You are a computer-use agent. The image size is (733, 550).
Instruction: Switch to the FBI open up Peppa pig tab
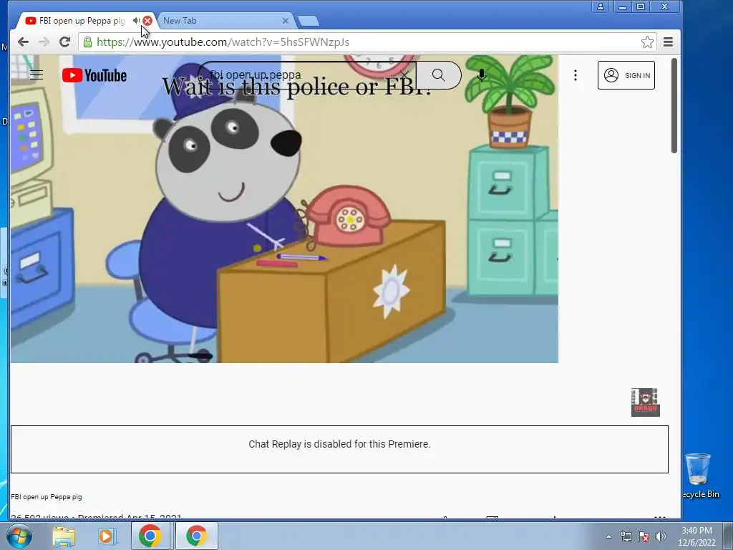point(82,21)
